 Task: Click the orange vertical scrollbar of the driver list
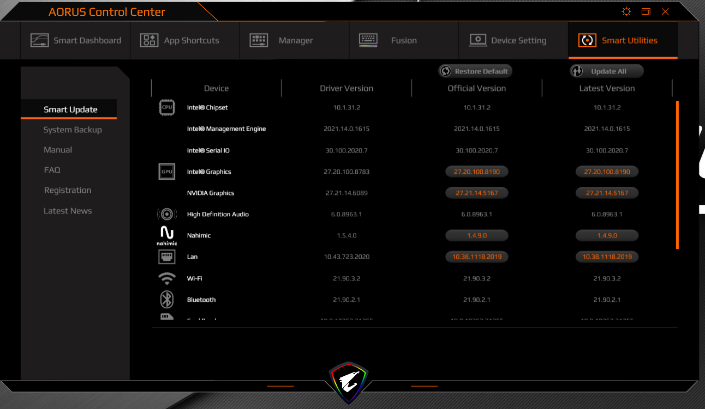pyautogui.click(x=677, y=175)
